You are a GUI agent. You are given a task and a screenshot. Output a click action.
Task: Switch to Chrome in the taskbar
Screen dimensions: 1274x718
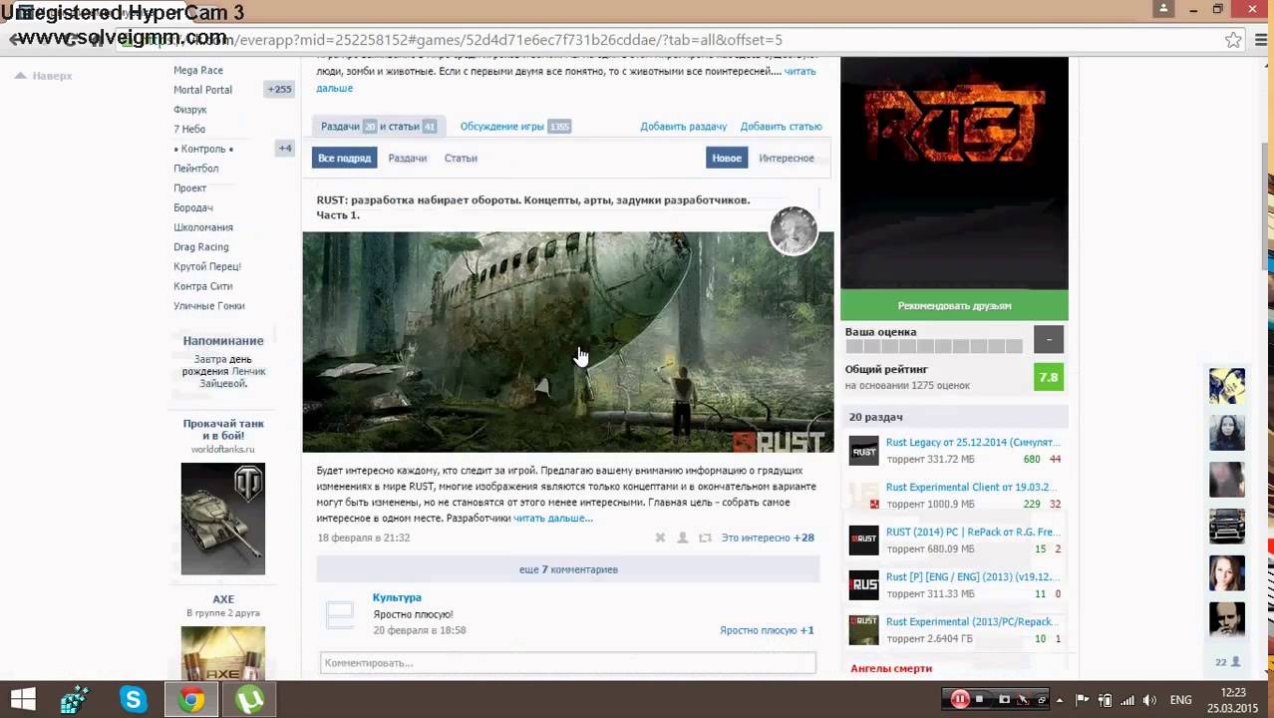point(191,699)
